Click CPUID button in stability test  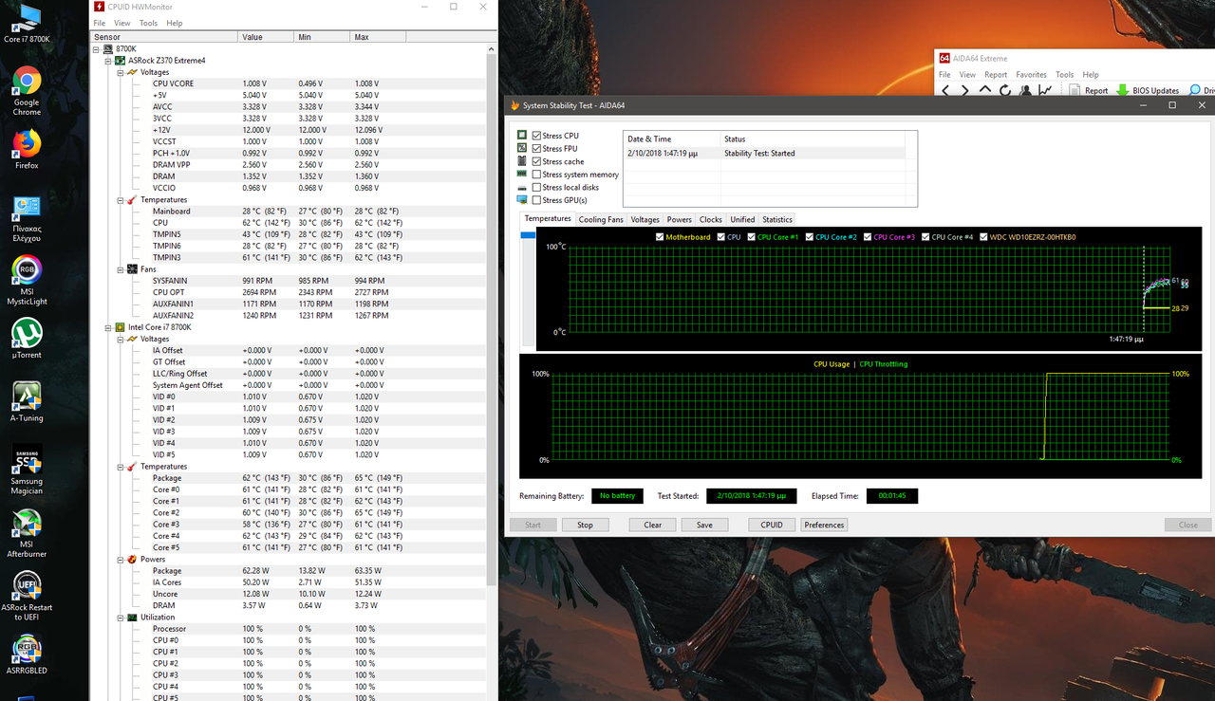click(x=772, y=525)
